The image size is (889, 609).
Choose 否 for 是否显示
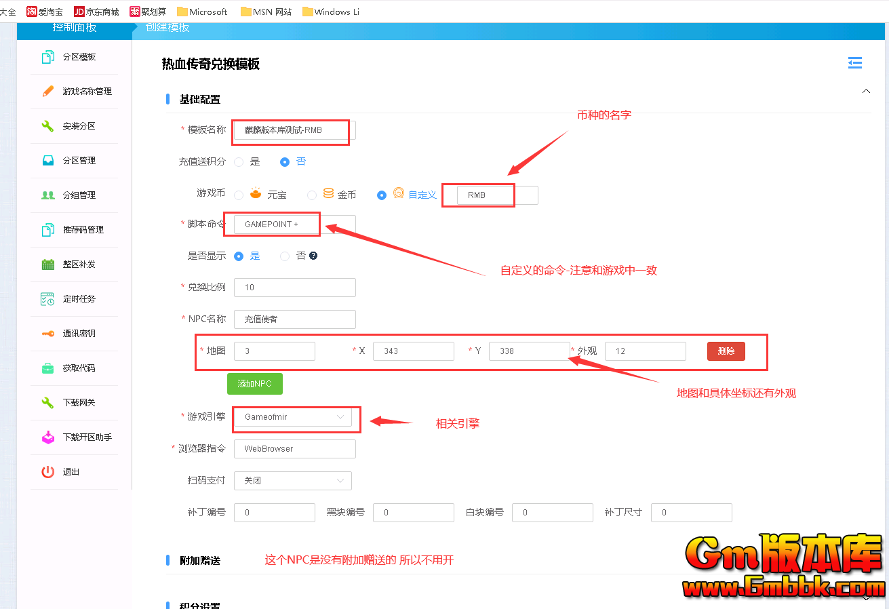(285, 256)
